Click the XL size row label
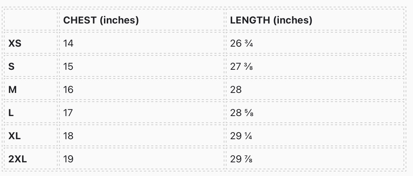The width and height of the screenshot is (413, 176). tap(15, 136)
